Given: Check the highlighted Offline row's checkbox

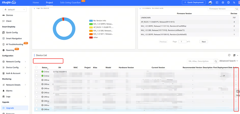Looking at the screenshot, I should (x=36, y=109).
